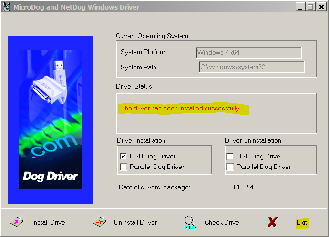This screenshot has width=329, height=237.
Task: Click the 'Driver Uninstallation' group label
Action: (253, 140)
